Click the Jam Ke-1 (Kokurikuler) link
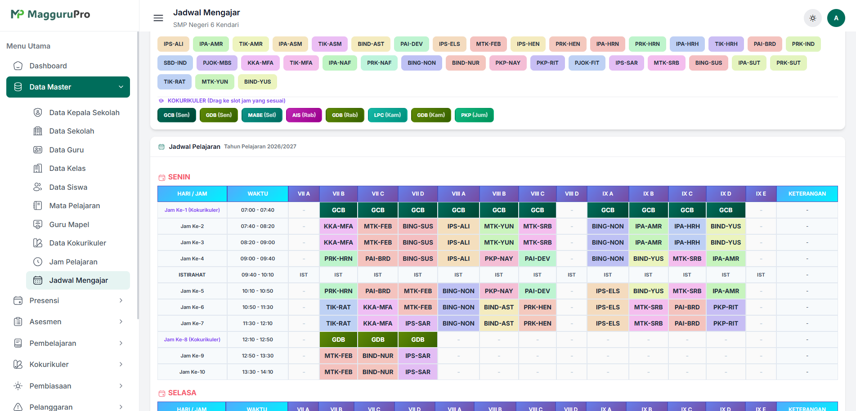 point(192,210)
